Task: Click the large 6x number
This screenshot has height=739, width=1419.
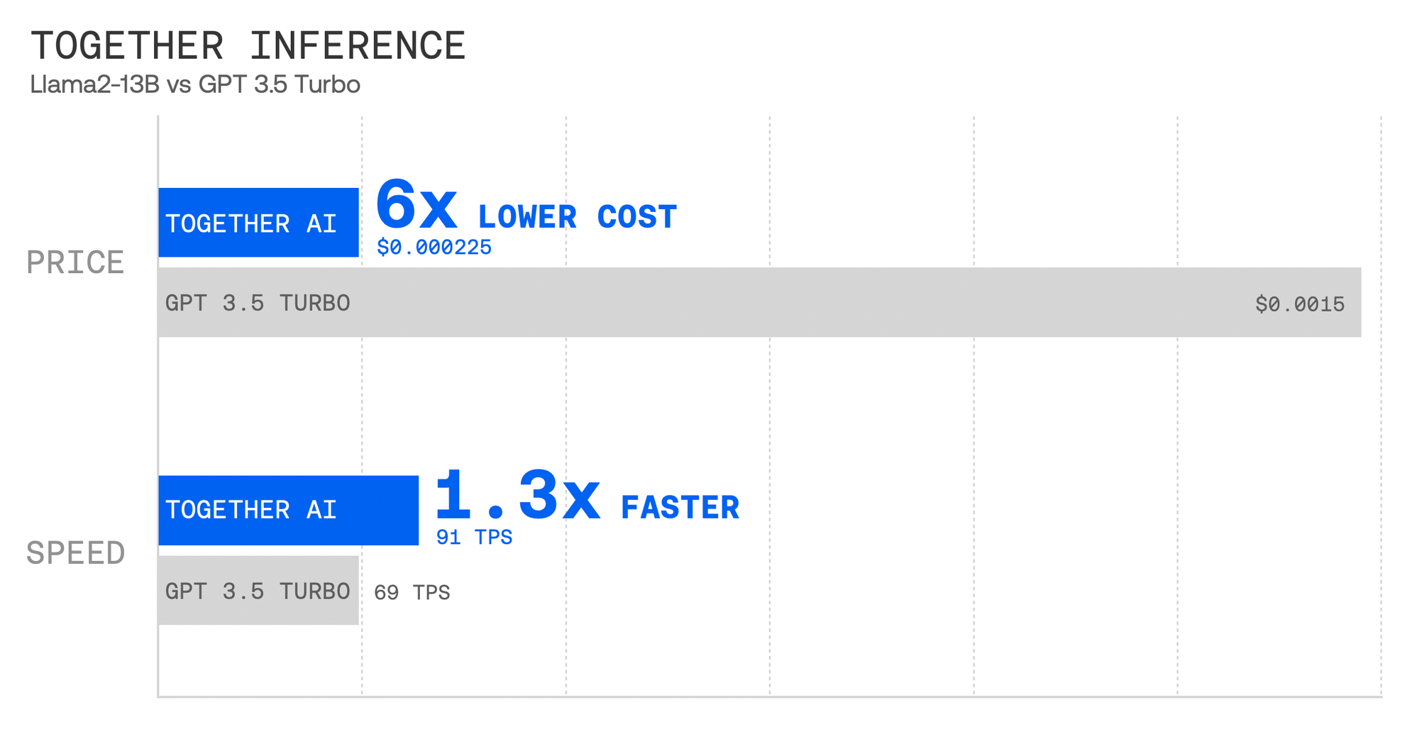Action: click(416, 206)
